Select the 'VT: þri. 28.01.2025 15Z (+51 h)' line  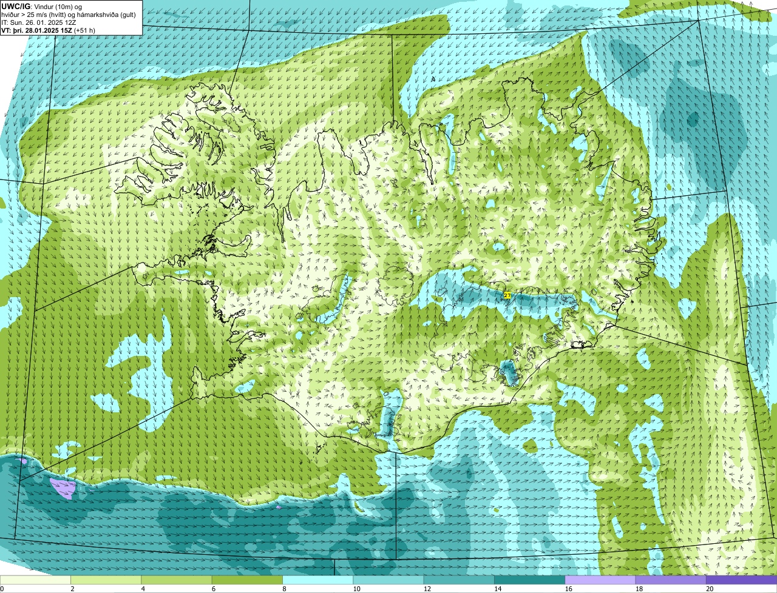pos(49,30)
